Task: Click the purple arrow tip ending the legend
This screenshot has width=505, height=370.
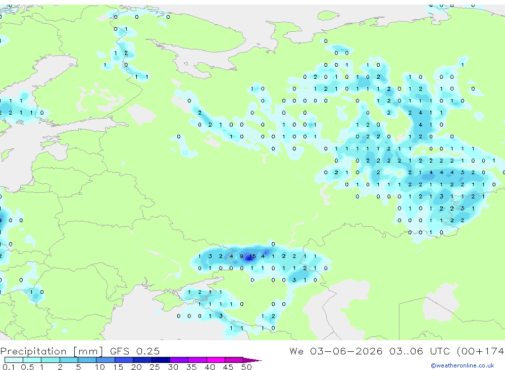Action: 252,360
